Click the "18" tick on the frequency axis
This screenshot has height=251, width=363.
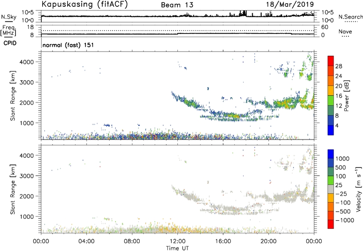click(x=30, y=27)
